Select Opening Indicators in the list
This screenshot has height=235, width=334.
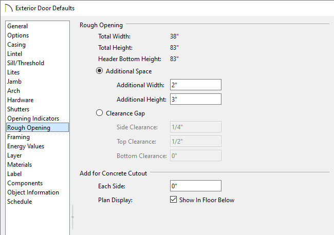(33, 119)
